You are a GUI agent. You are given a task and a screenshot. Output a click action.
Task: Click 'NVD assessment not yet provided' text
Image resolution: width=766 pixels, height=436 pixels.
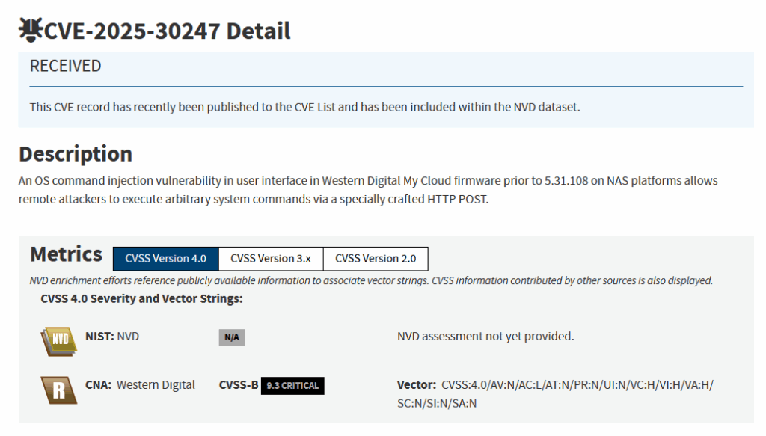coord(485,337)
